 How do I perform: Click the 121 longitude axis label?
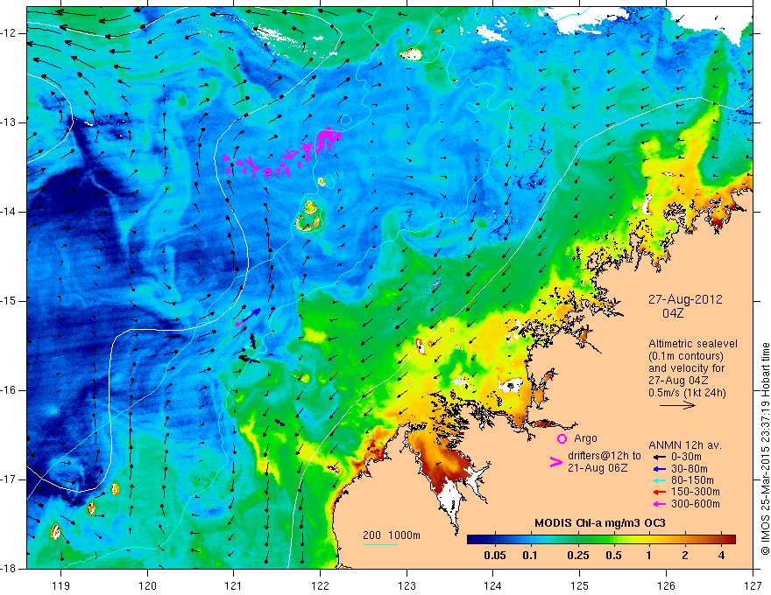tap(234, 585)
